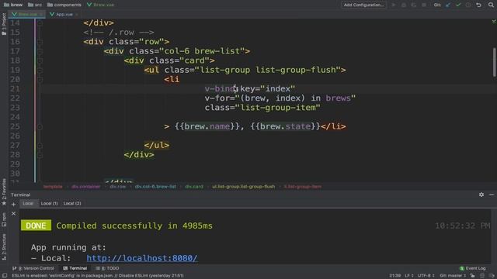Toggle read-only lock icon in status bar
Viewport: 497px width, 279px height.
[x=473, y=276]
